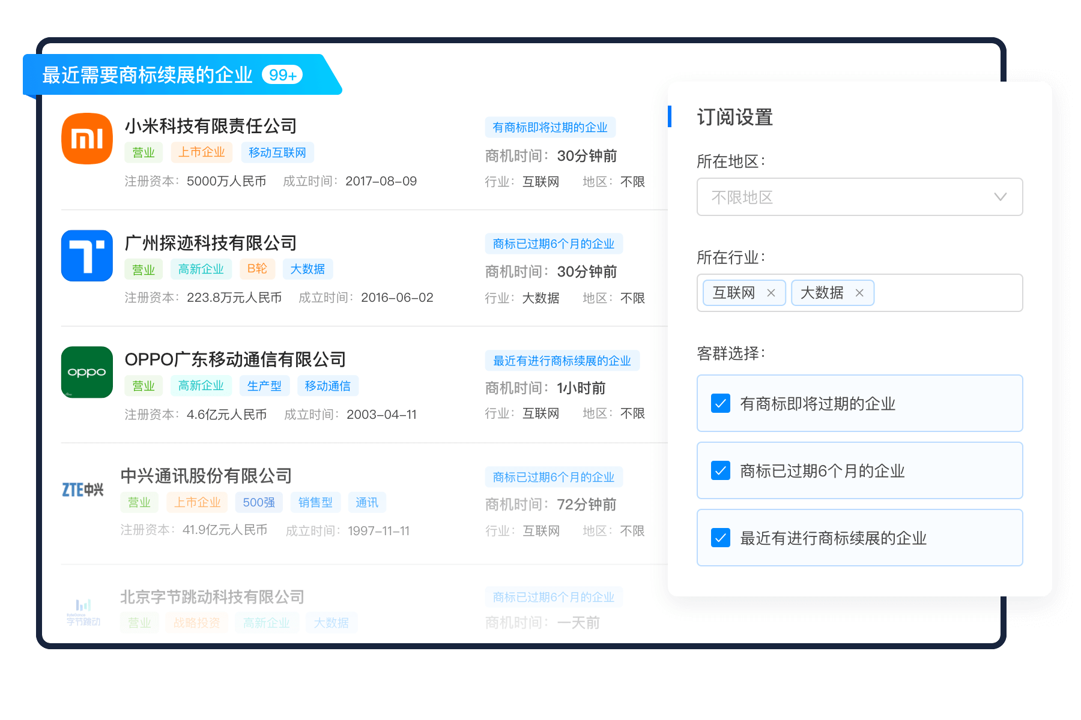1081x720 pixels.
Task: Click 注册资本 value 4.6亿元人民币
Action: coord(227,415)
